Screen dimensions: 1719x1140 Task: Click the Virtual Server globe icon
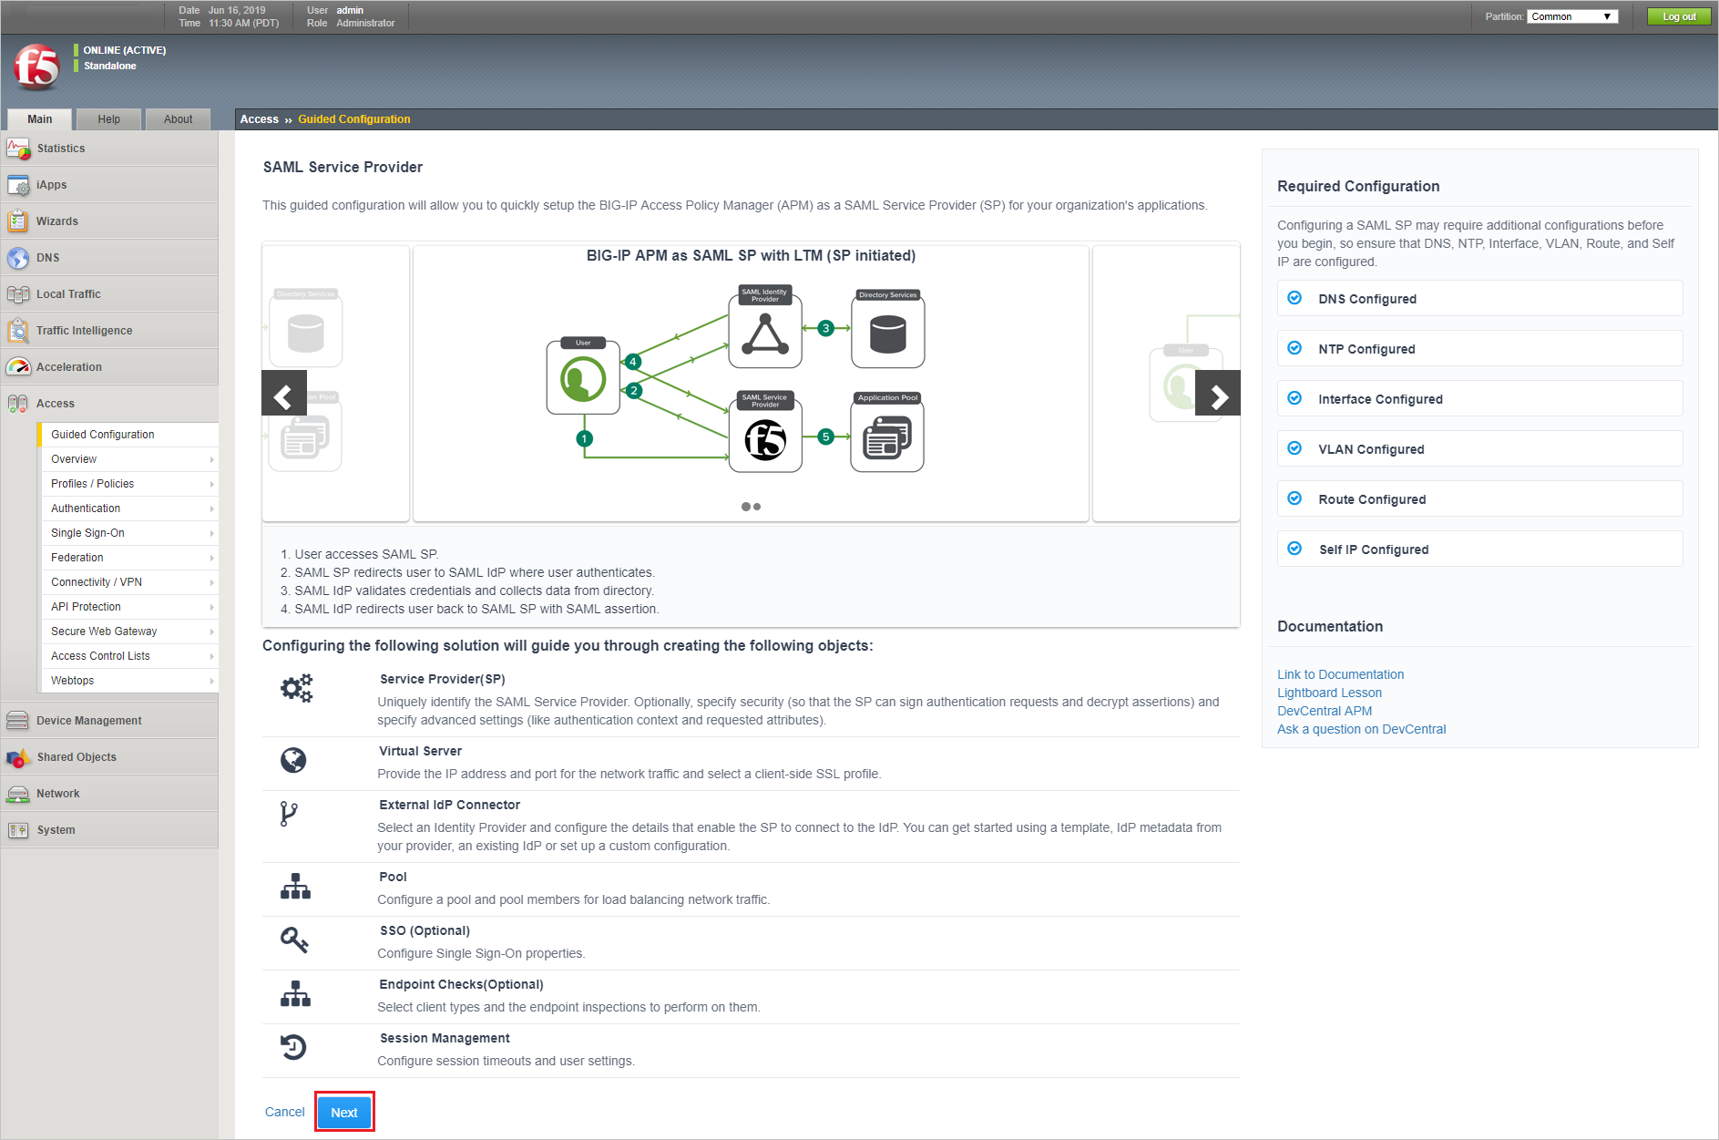tap(293, 760)
